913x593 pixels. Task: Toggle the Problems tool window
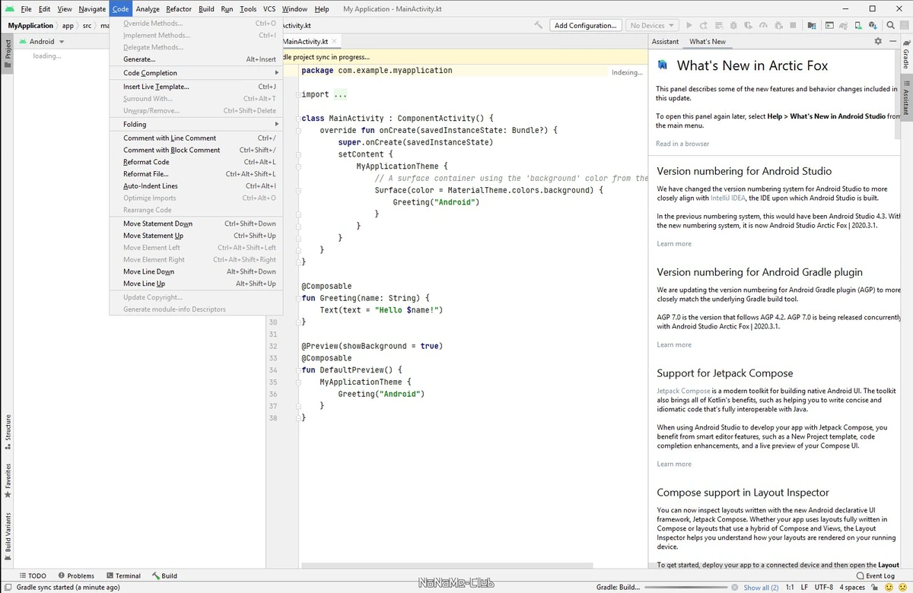(x=75, y=576)
